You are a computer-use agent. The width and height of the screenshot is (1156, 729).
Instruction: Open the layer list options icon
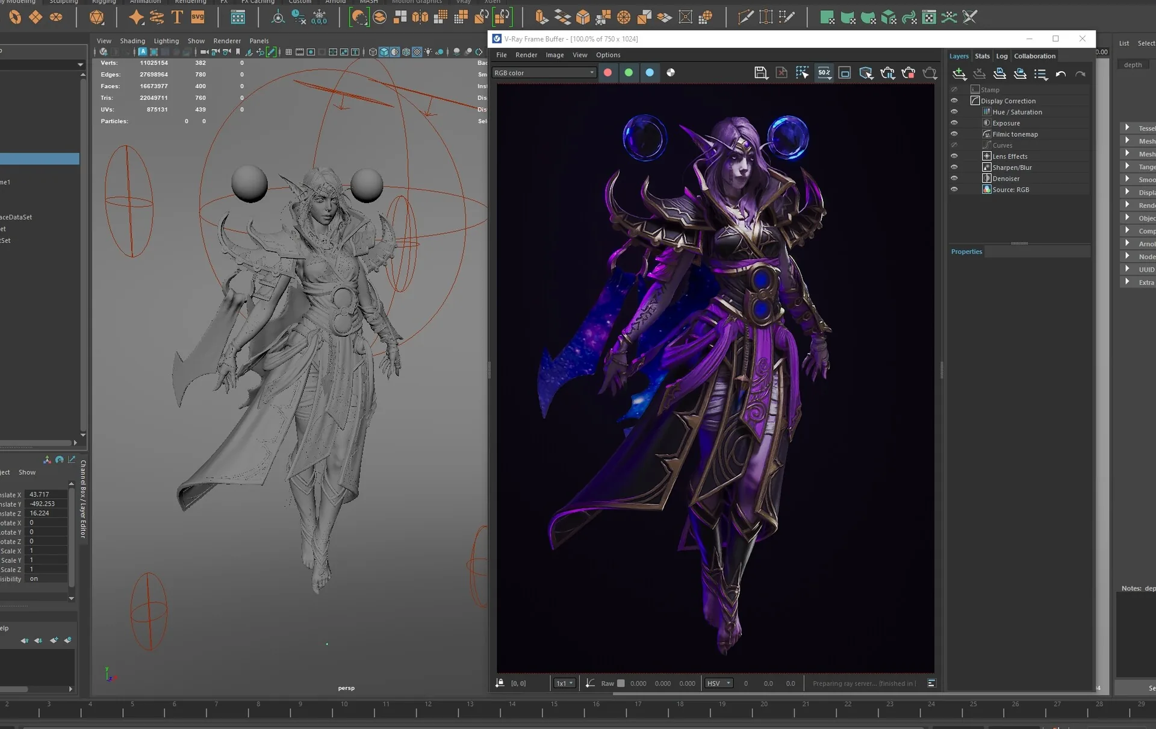point(1040,74)
